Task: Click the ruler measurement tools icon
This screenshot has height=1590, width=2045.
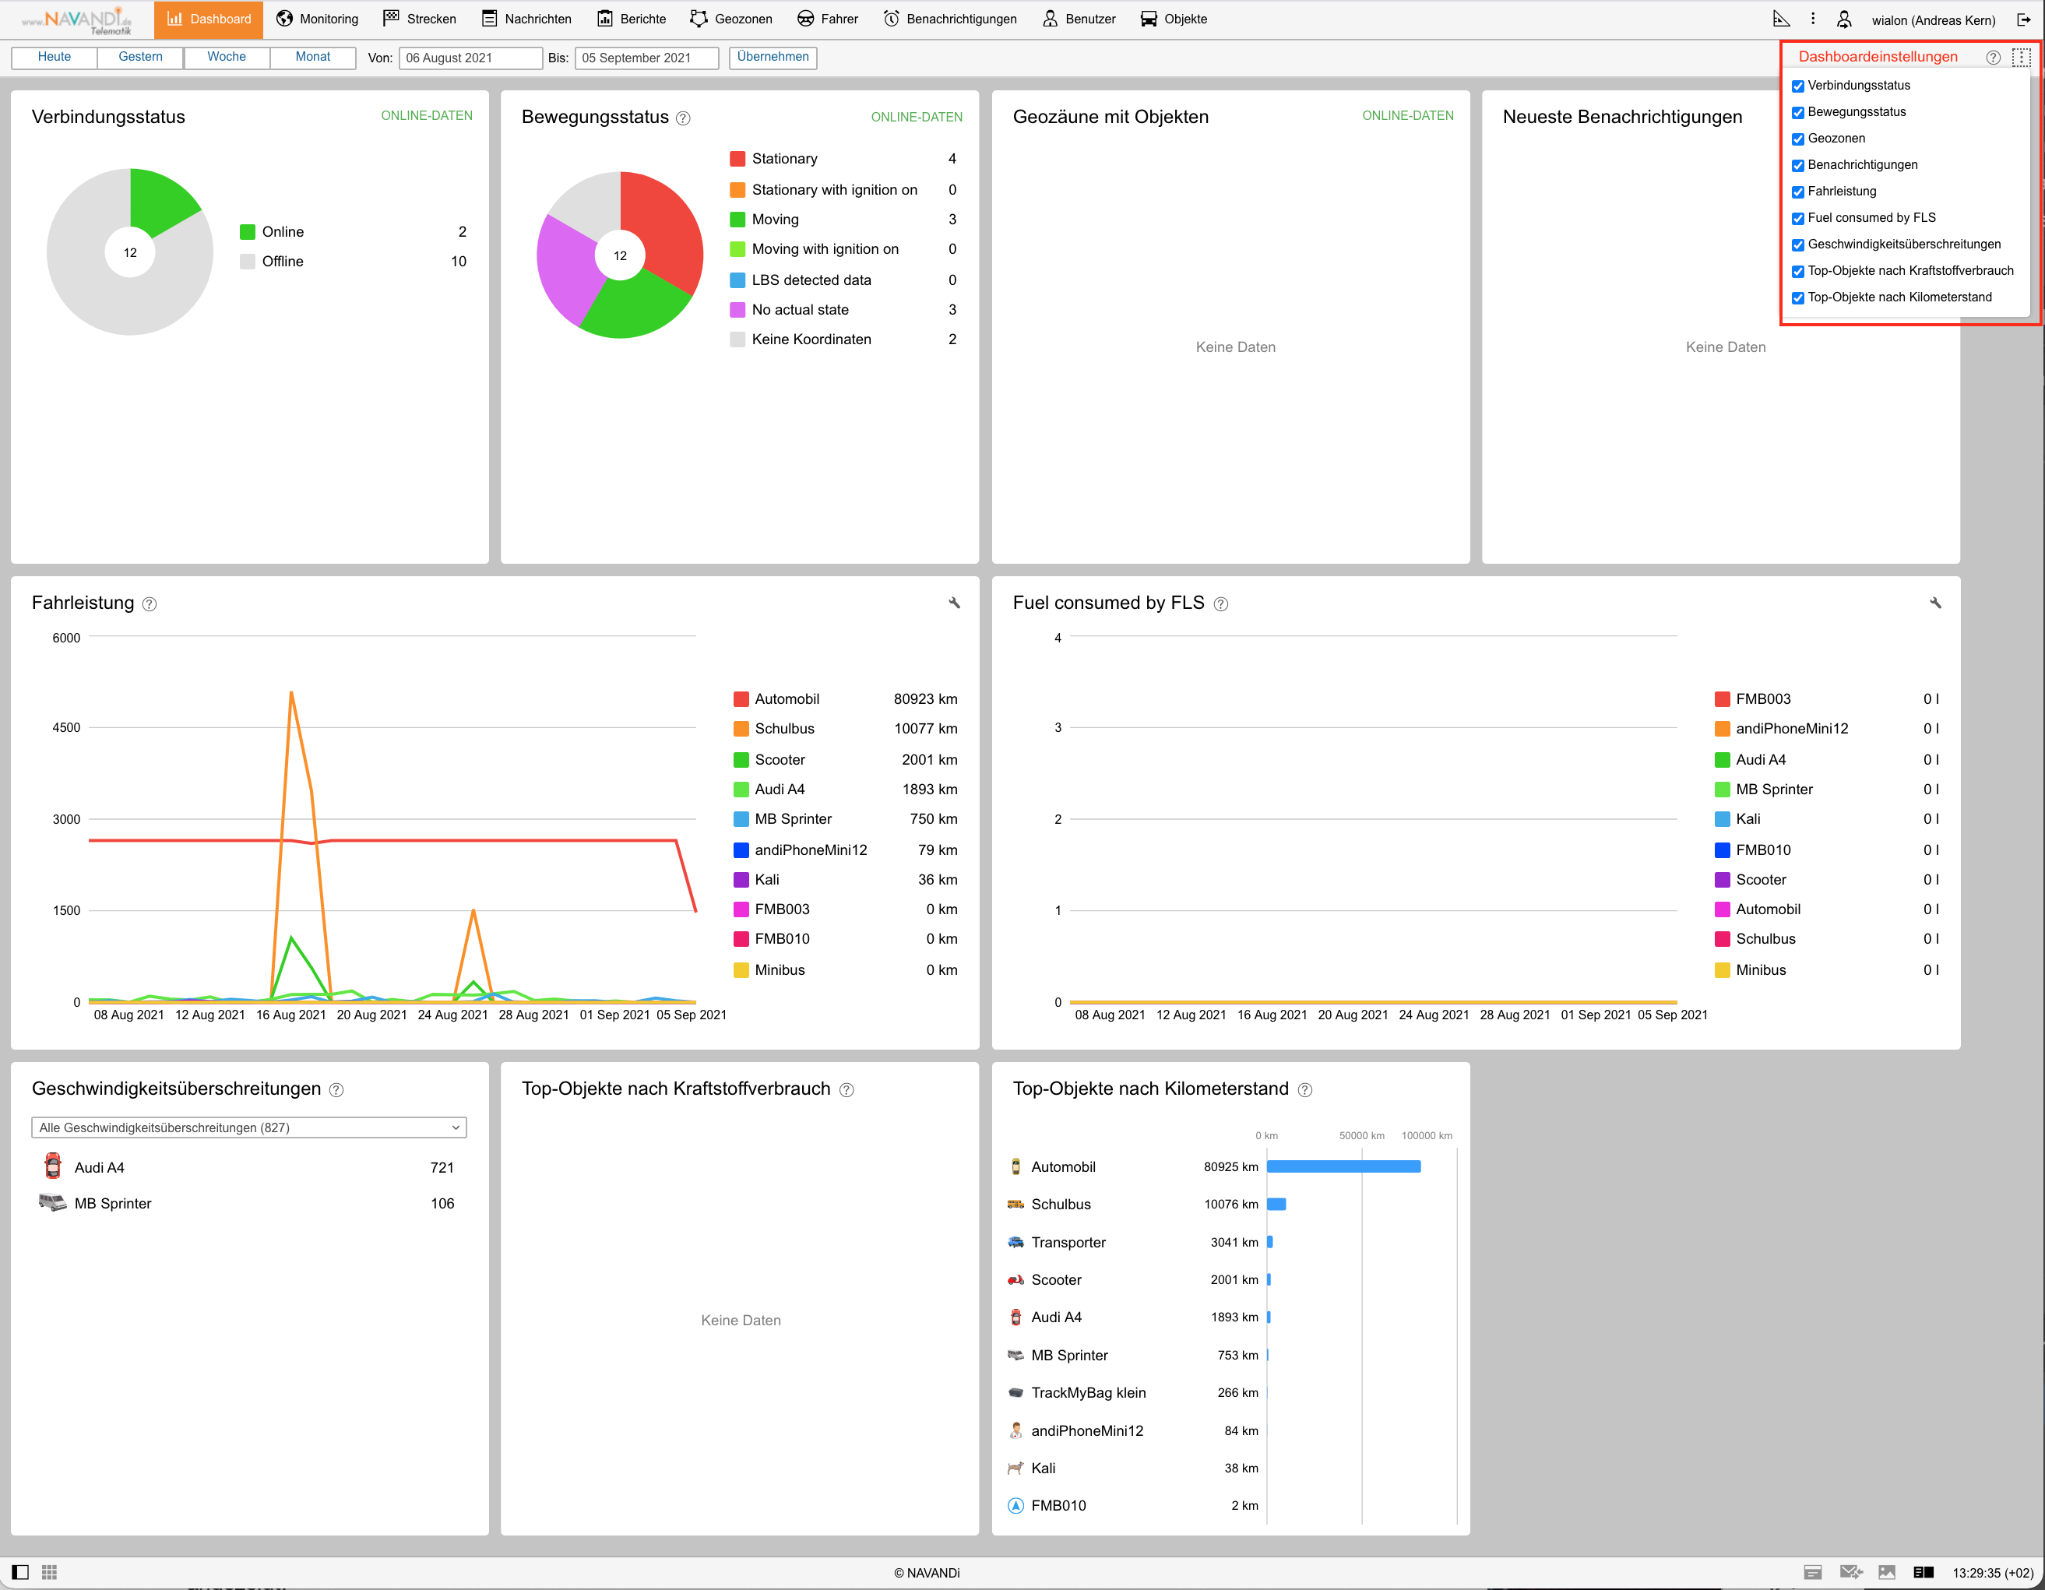Action: pyautogui.click(x=1780, y=19)
